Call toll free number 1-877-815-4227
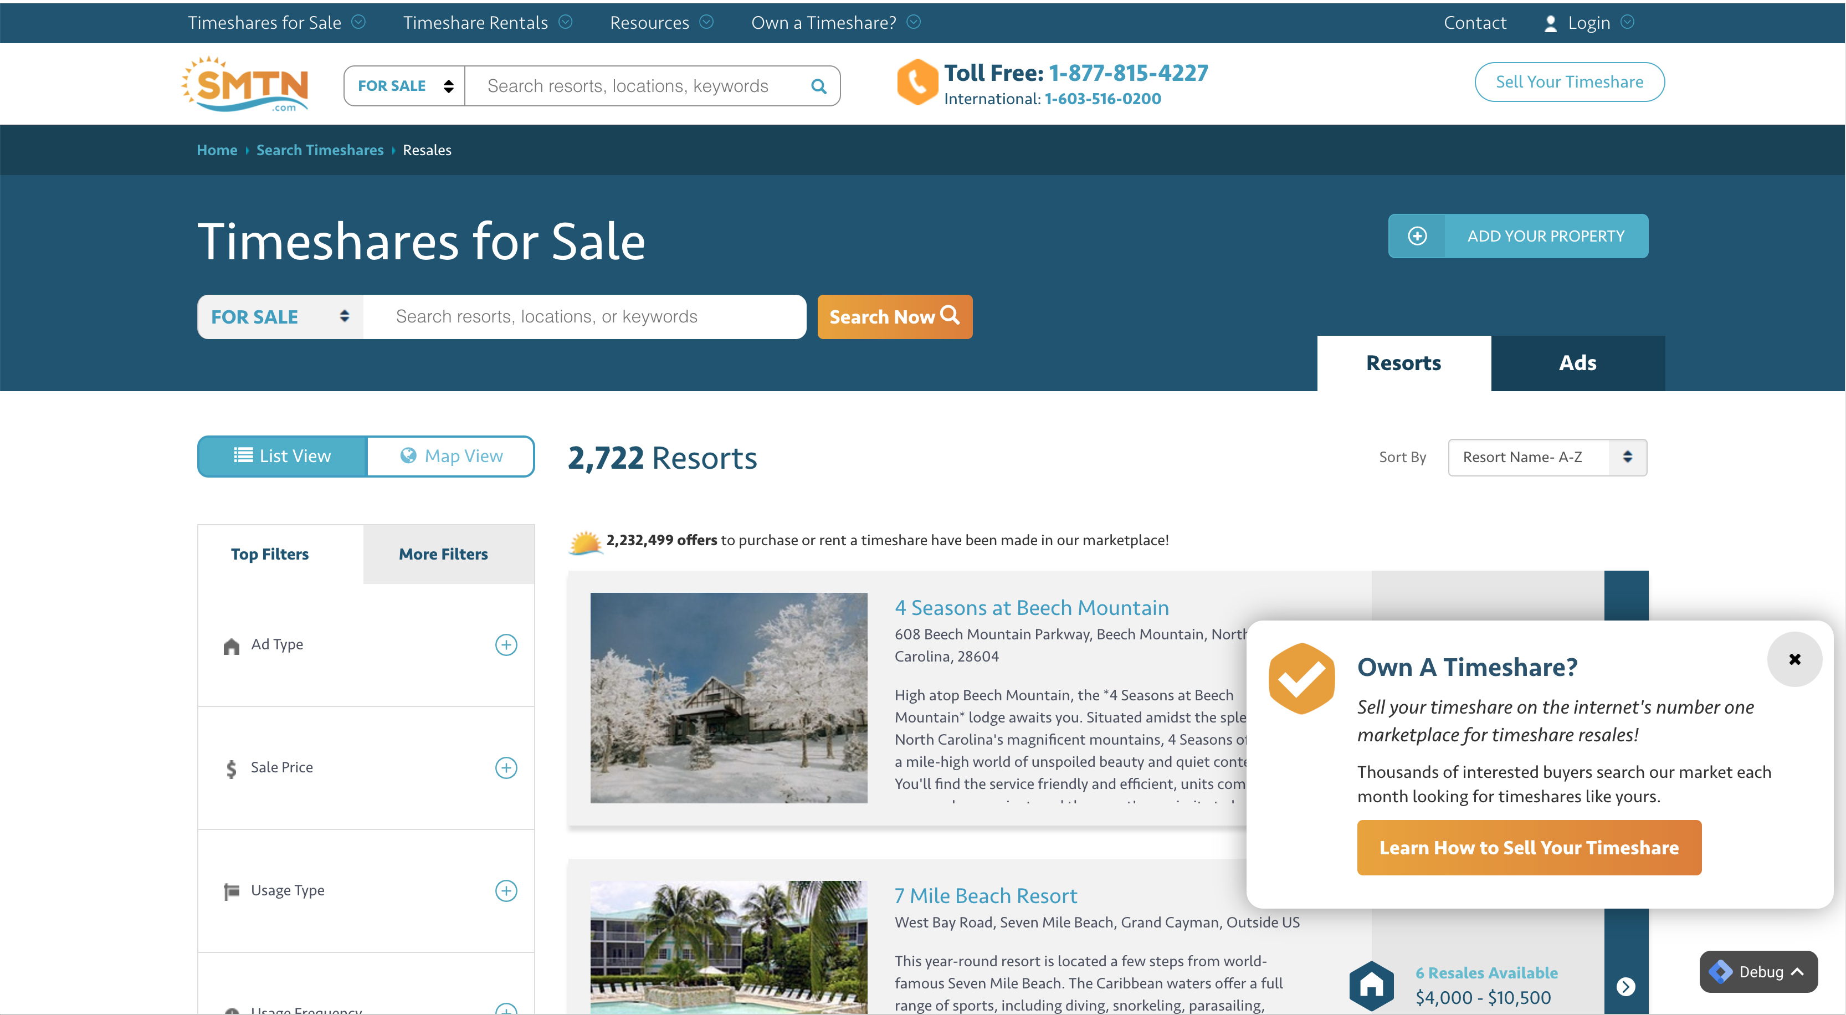Screen dimensions: 1846x1015 (1129, 73)
